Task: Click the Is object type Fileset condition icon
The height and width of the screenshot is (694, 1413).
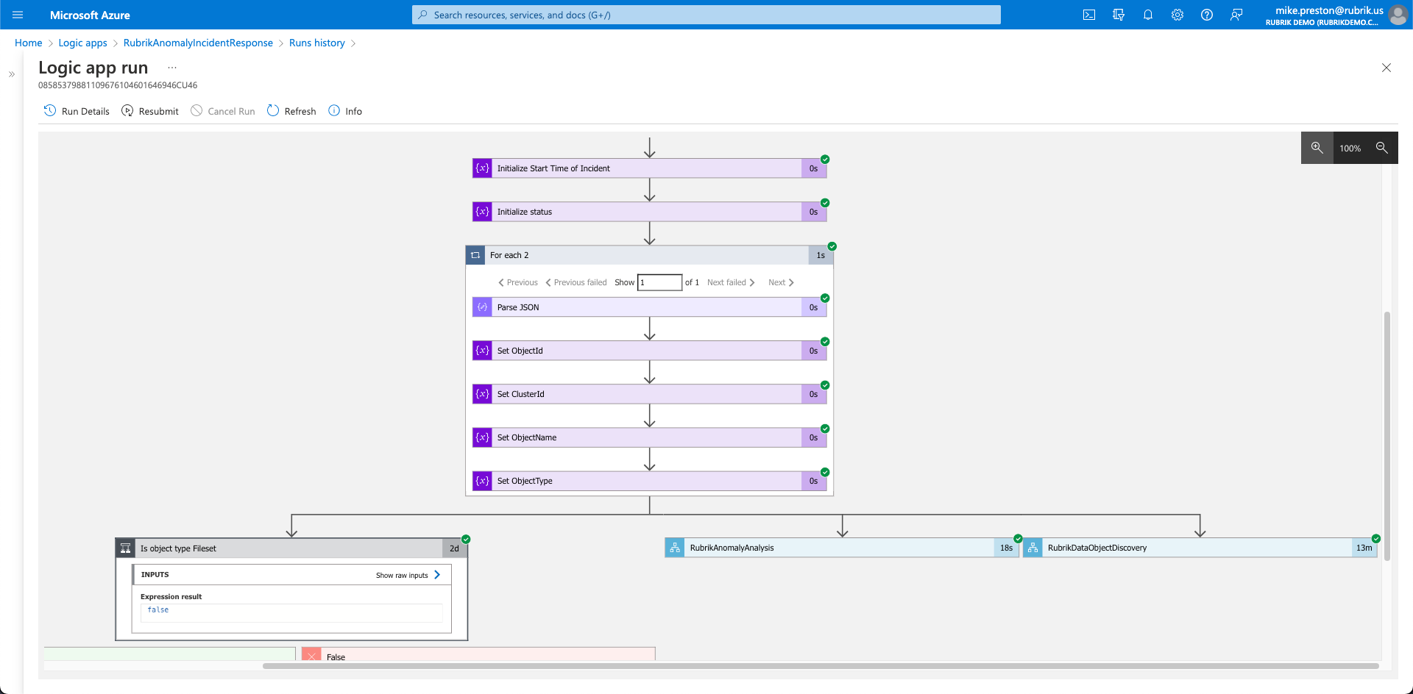Action: pyautogui.click(x=126, y=548)
